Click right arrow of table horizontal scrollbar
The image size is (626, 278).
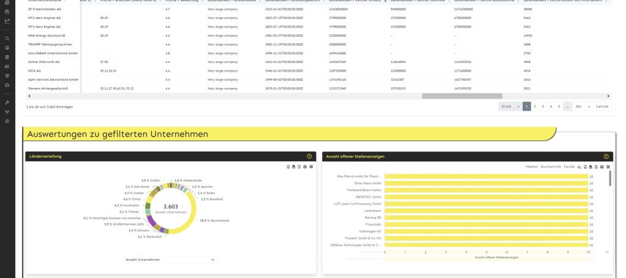click(x=608, y=96)
